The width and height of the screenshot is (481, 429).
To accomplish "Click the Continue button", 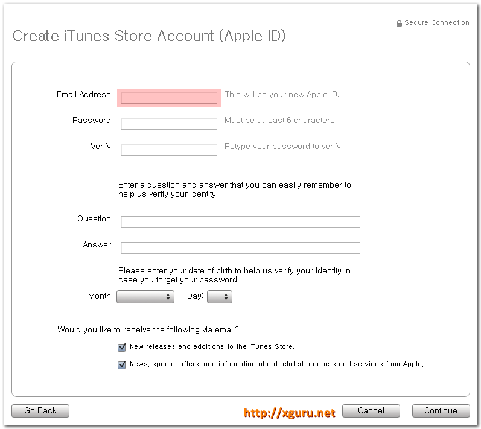I will (x=441, y=411).
